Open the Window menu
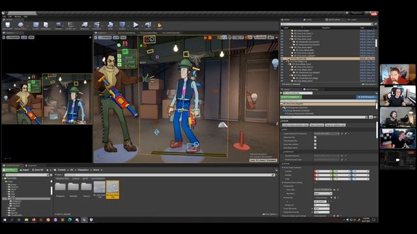This screenshot has height=234, width=417. click(x=18, y=16)
